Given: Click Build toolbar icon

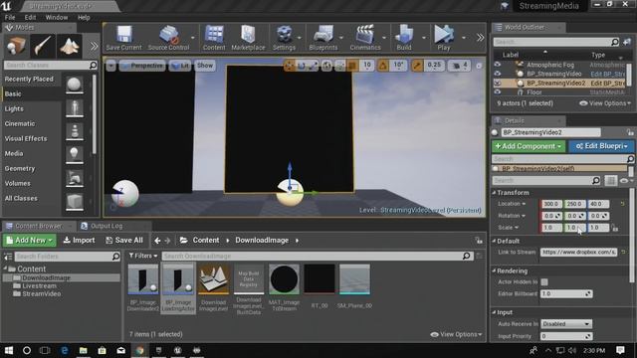Looking at the screenshot, I should click(404, 38).
